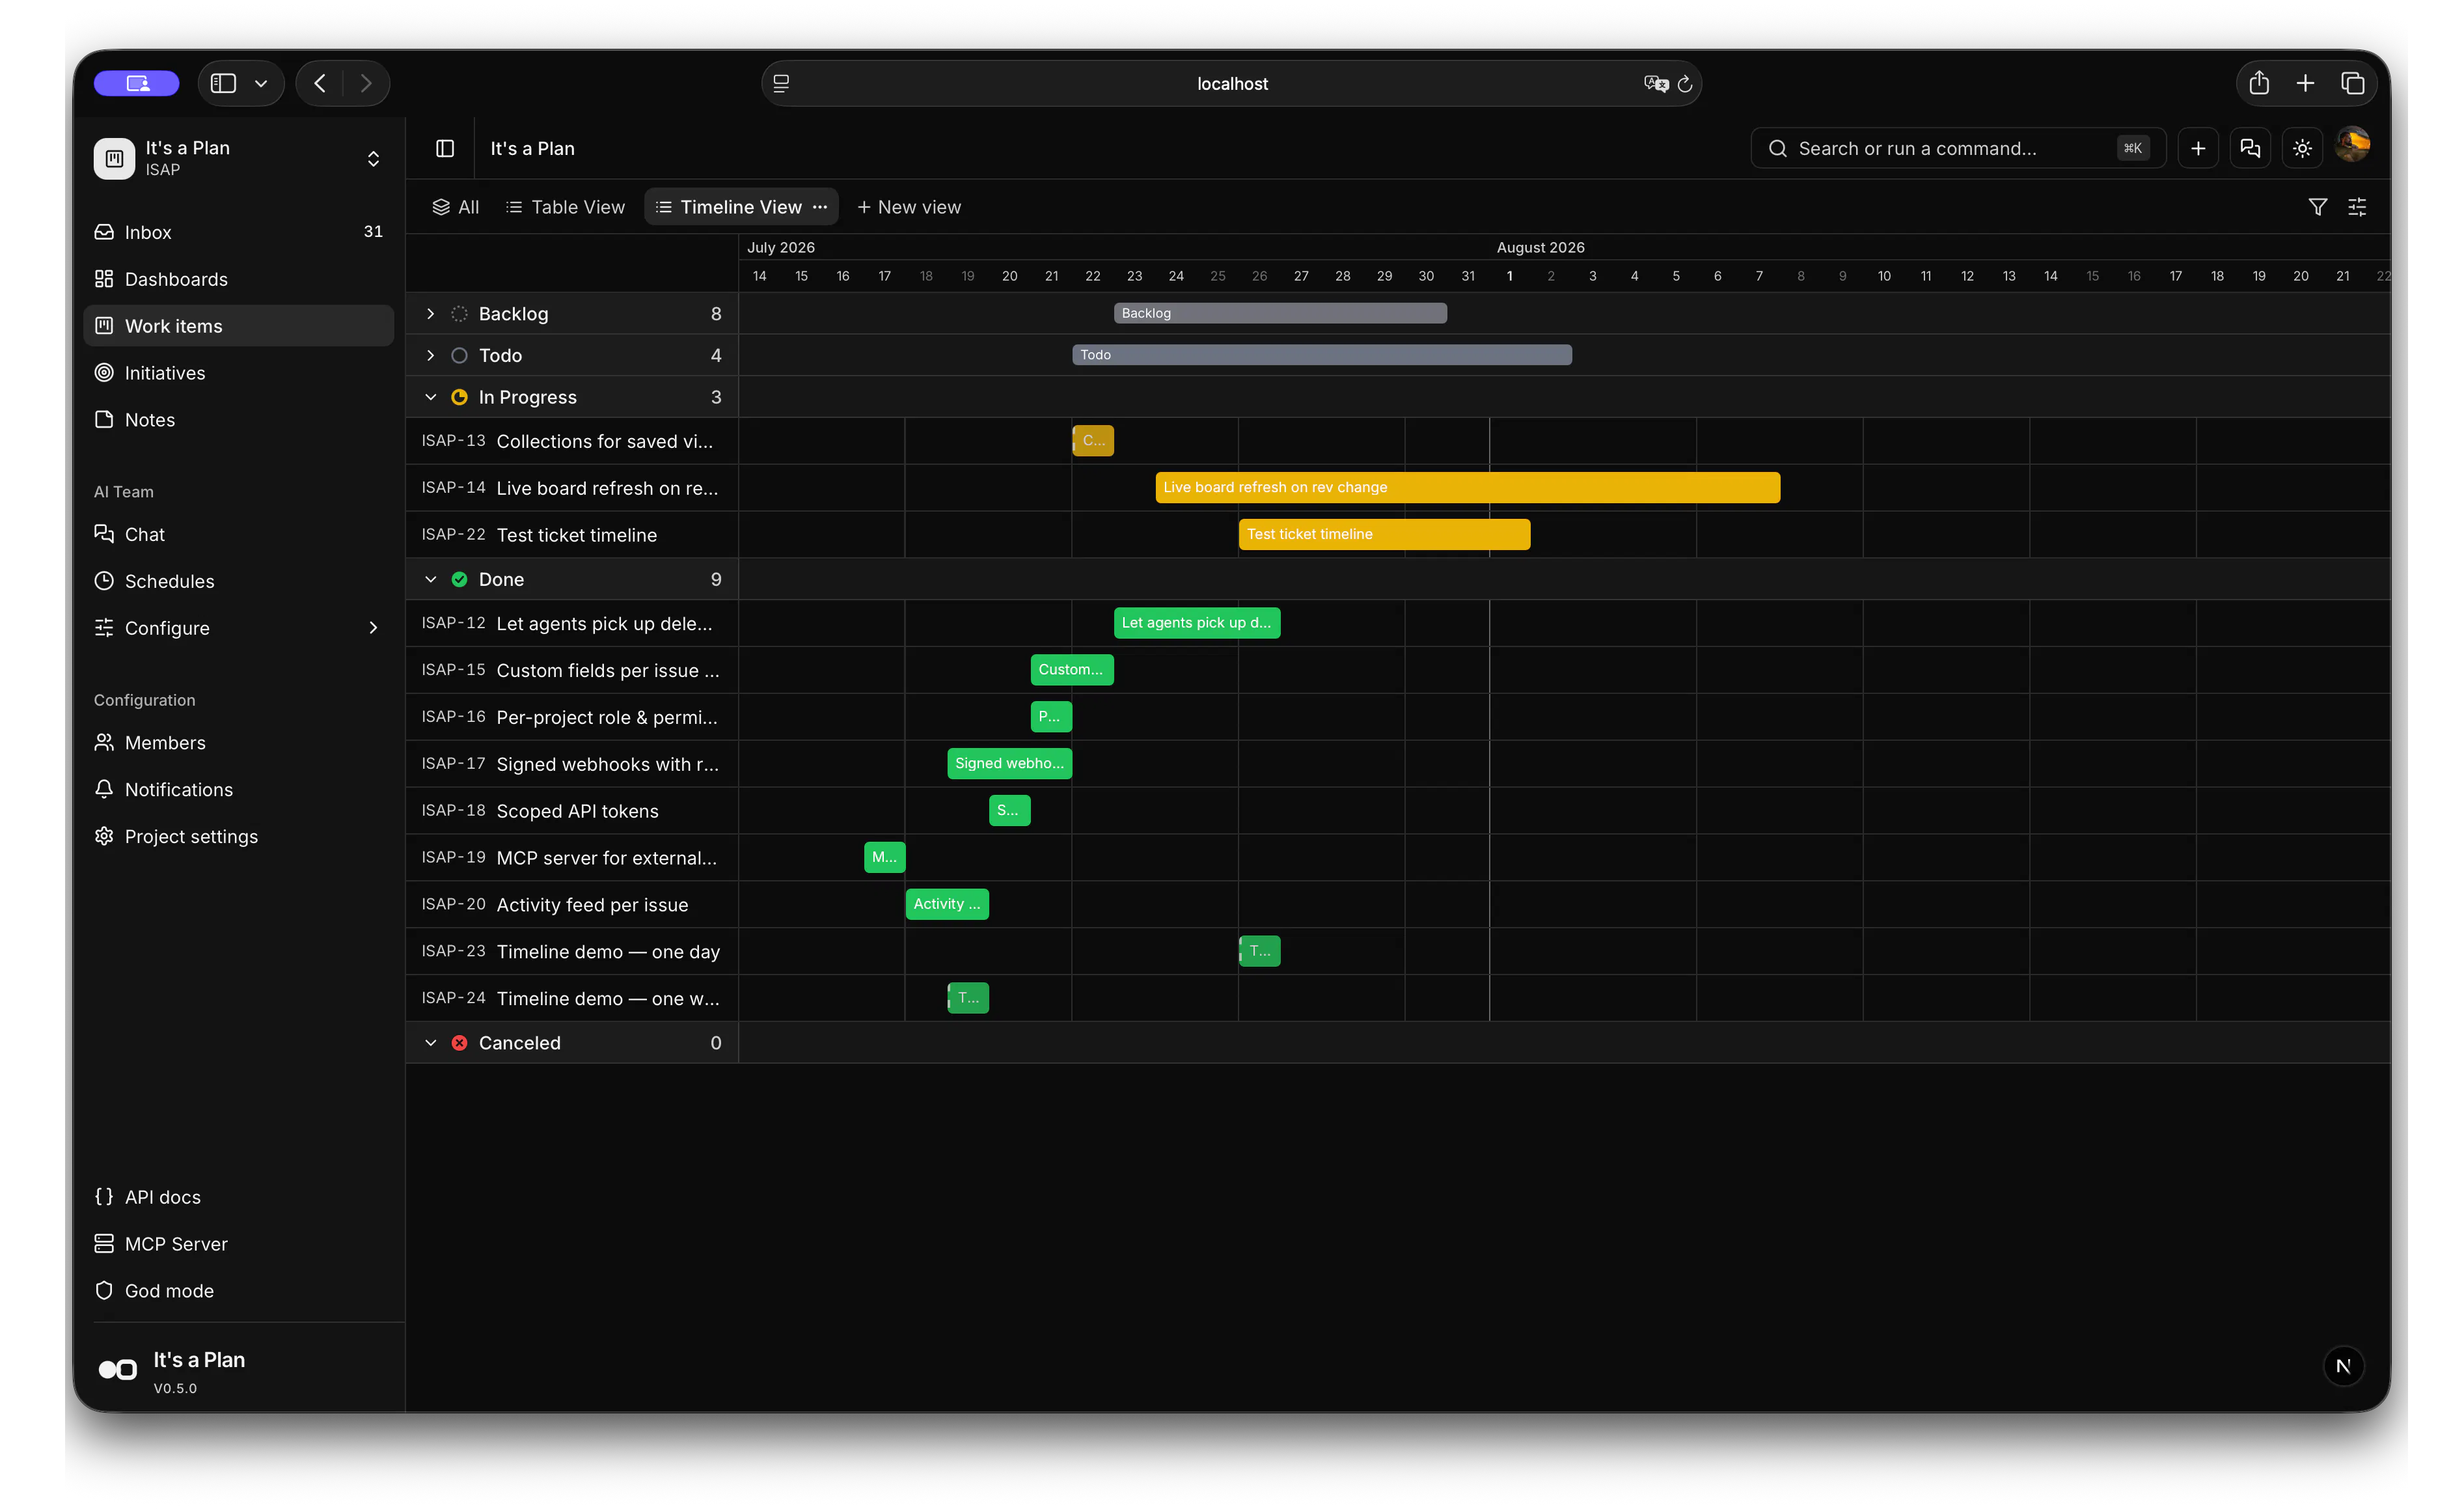
Task: Open the Inbox page
Action: [238, 232]
